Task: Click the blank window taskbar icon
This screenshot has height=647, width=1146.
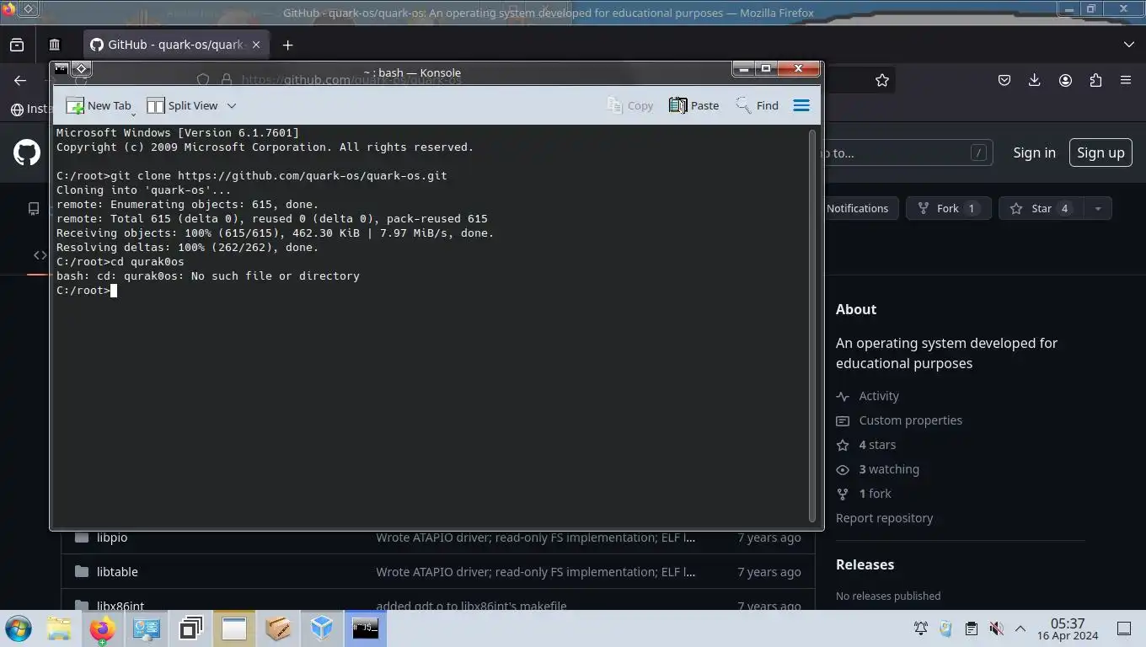Action: click(234, 628)
